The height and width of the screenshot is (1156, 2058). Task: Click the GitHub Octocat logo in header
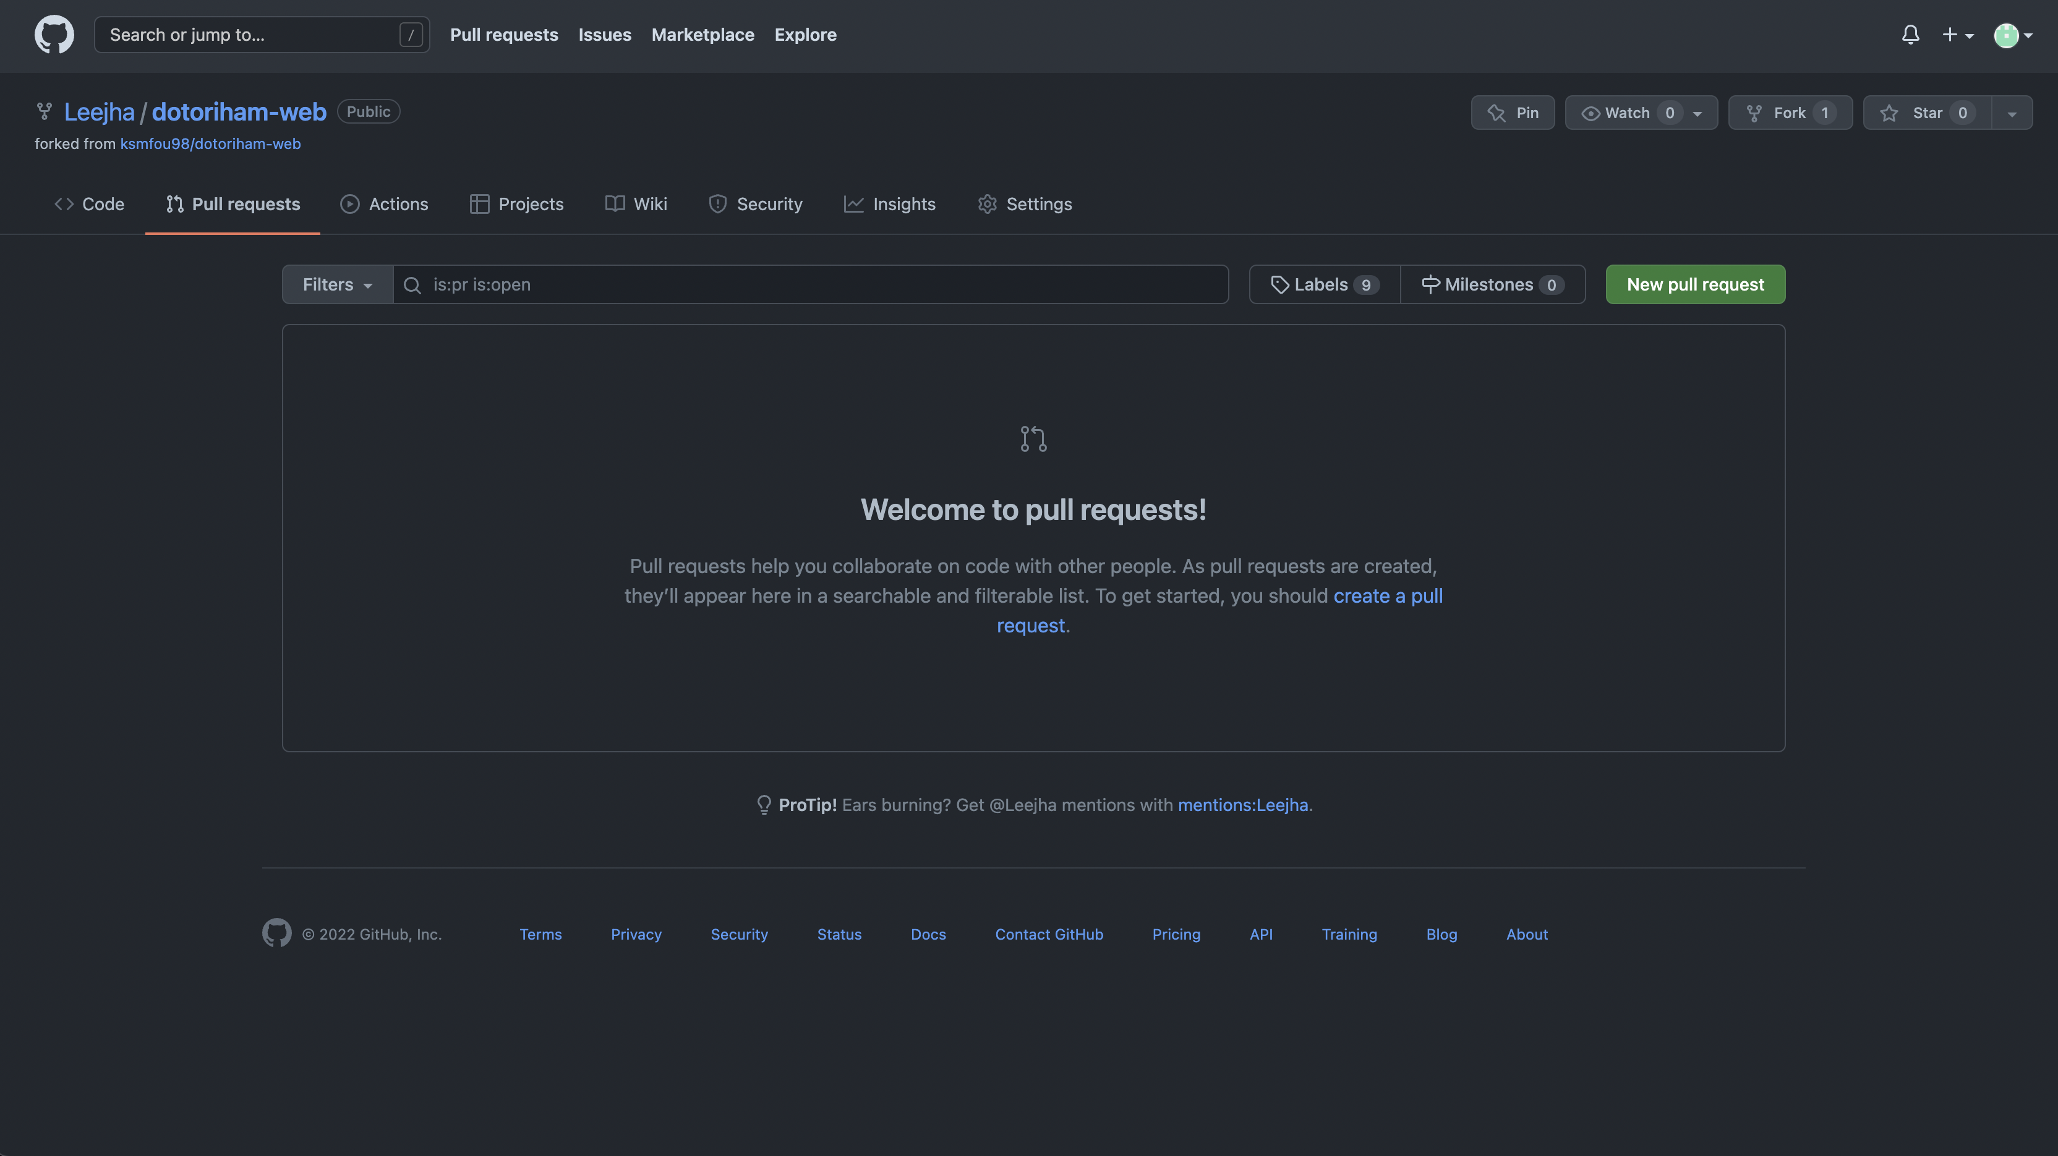click(x=54, y=35)
